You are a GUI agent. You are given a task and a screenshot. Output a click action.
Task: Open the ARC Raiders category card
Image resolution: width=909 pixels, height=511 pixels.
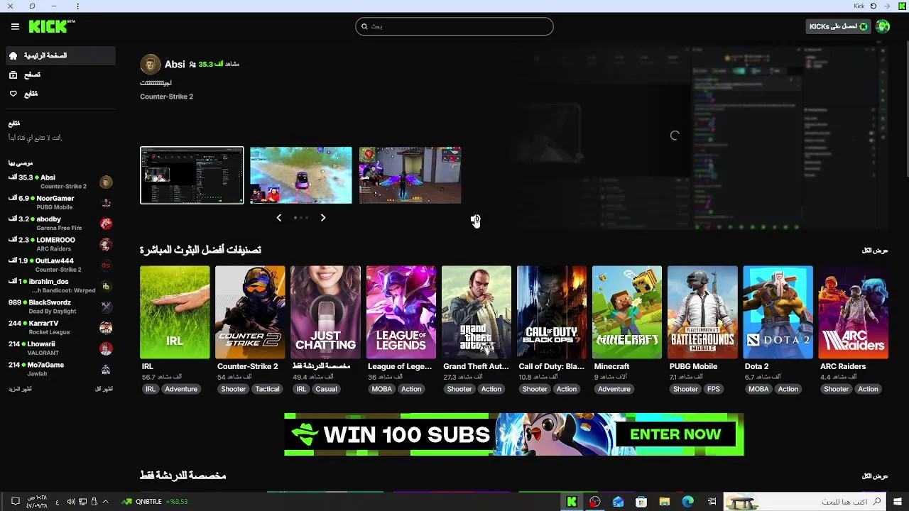point(854,312)
